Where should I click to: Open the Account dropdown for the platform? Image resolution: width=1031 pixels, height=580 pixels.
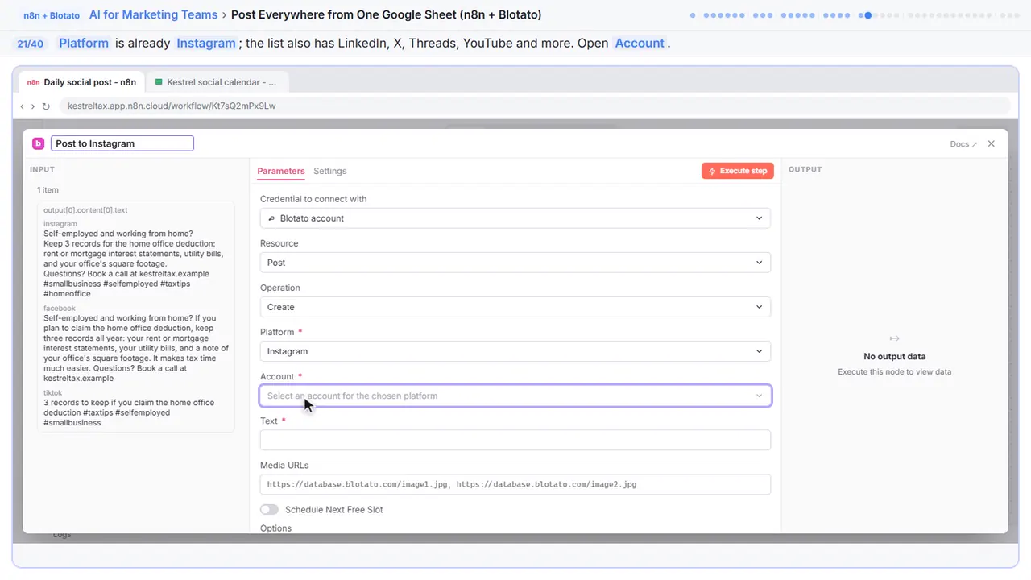(x=515, y=396)
